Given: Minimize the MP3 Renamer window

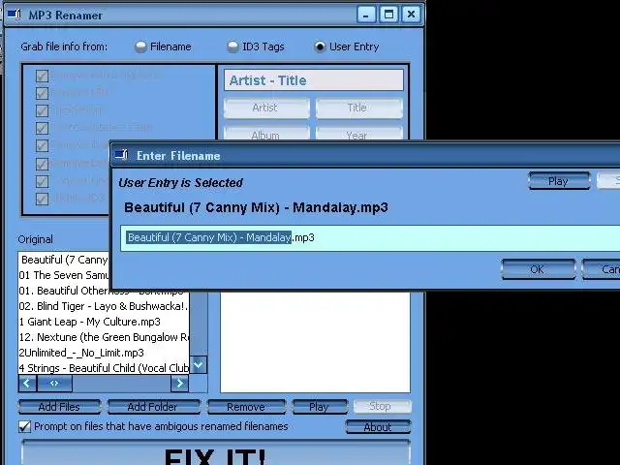Looking at the screenshot, I should pos(366,15).
